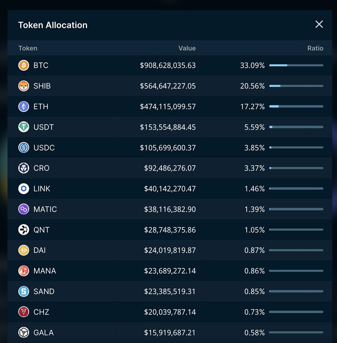Click the Quant QNT icon
This screenshot has width=337, height=343.
[24, 230]
